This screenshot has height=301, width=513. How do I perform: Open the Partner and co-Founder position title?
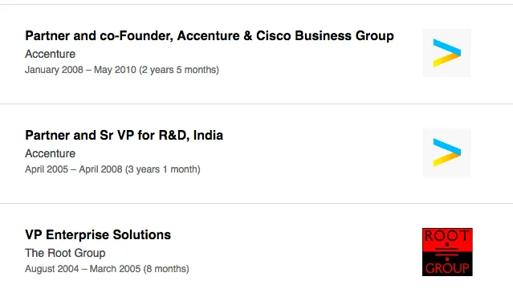pyautogui.click(x=210, y=35)
